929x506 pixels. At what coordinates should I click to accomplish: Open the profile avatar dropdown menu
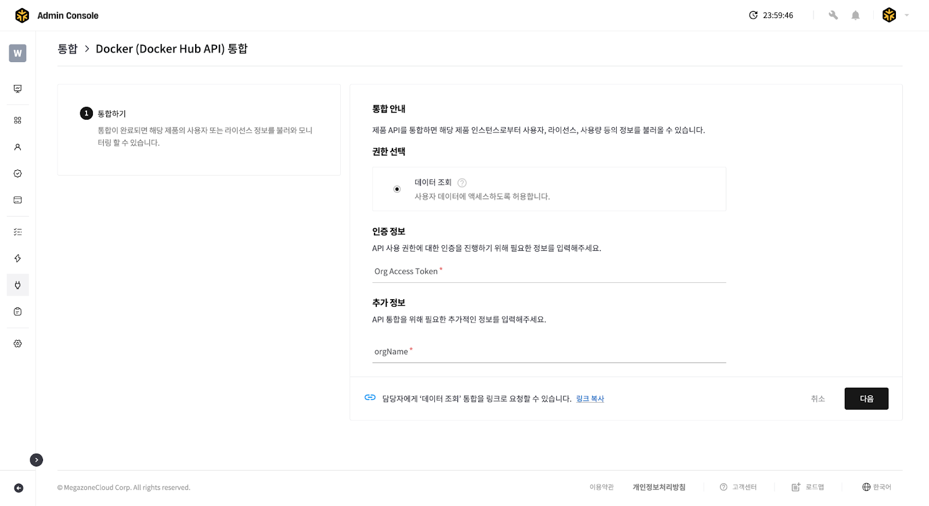(x=895, y=16)
